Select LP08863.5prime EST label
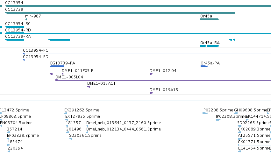 click(16, 116)
